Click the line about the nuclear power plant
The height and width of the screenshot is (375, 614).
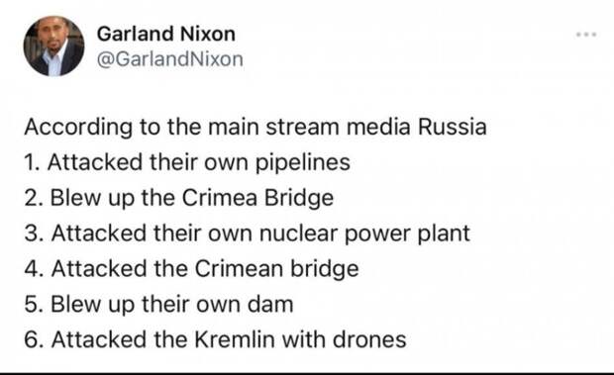248,234
